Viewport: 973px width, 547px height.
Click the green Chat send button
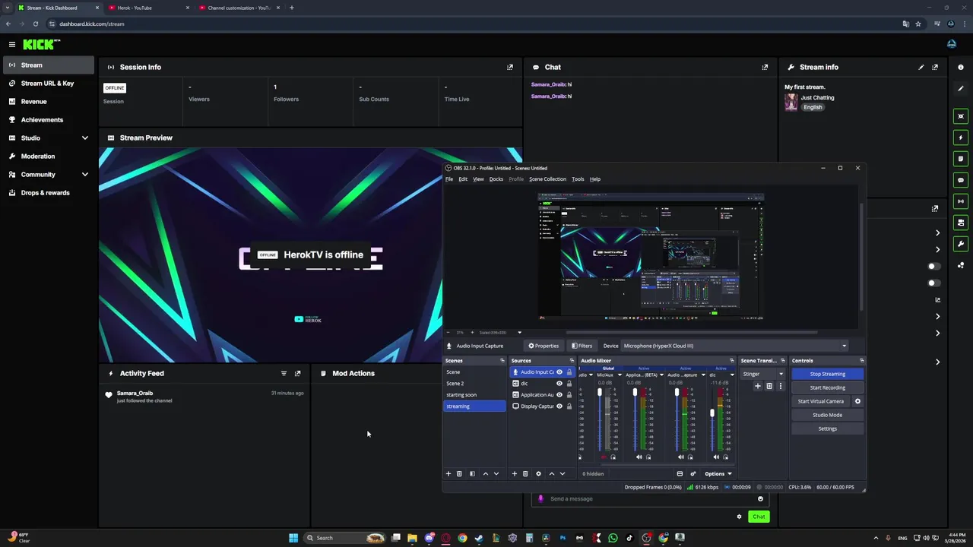759,517
